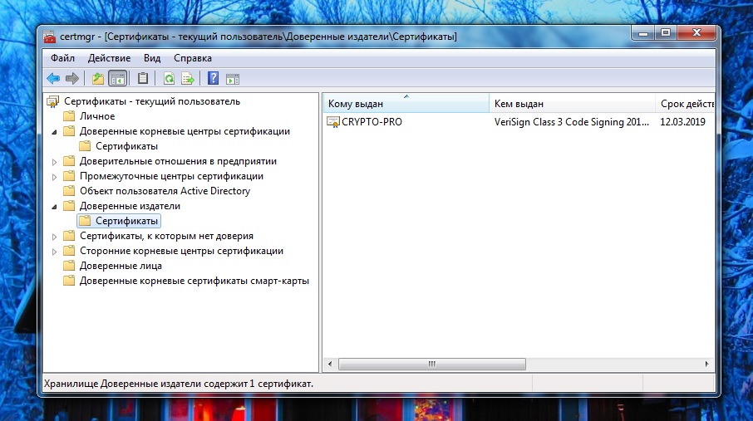
Task: Collapse Доверенные корневые центры сертификации node
Action: (x=55, y=131)
